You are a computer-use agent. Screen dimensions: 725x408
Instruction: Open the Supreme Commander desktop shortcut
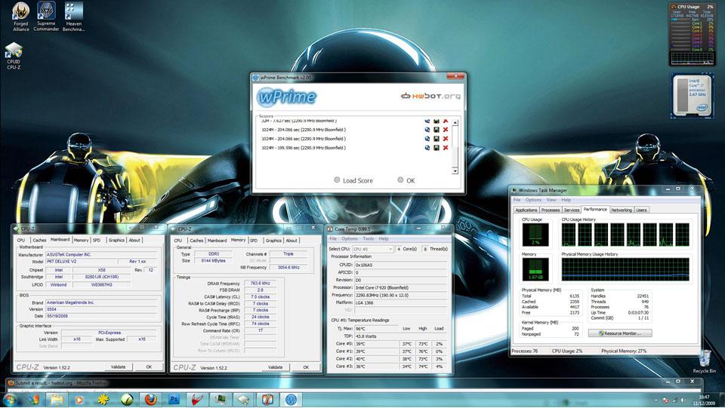pyautogui.click(x=46, y=17)
